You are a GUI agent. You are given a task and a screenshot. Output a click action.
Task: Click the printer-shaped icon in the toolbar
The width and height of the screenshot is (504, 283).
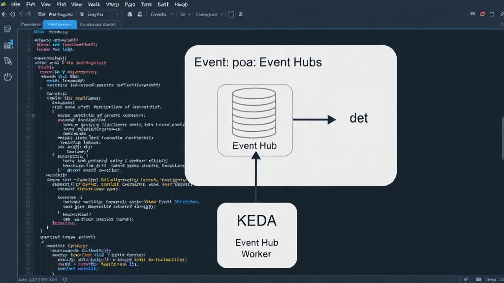pos(140,14)
